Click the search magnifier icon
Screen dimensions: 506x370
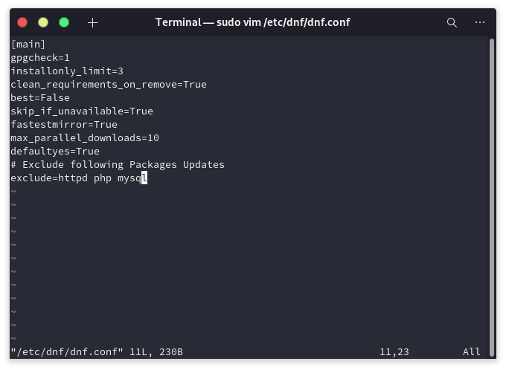452,22
